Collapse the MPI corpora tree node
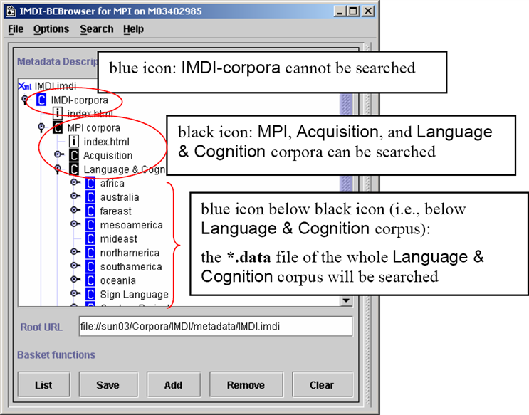 41,127
